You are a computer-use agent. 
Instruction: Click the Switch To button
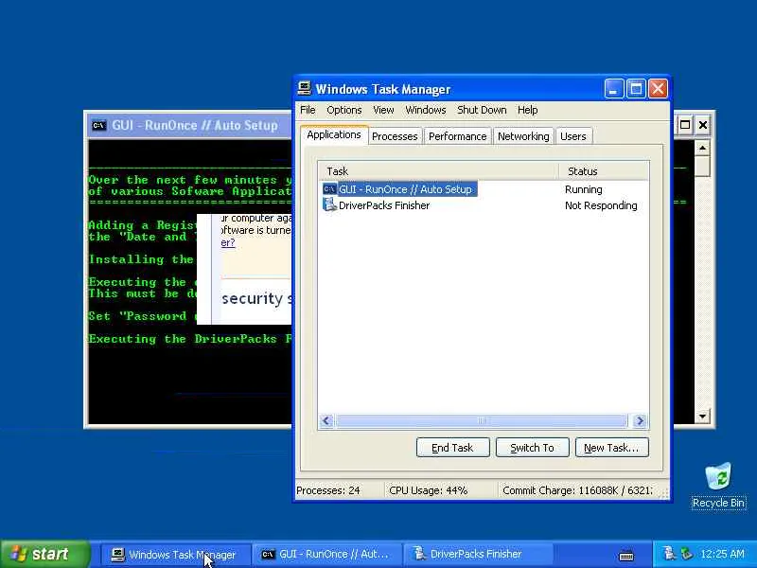(533, 448)
